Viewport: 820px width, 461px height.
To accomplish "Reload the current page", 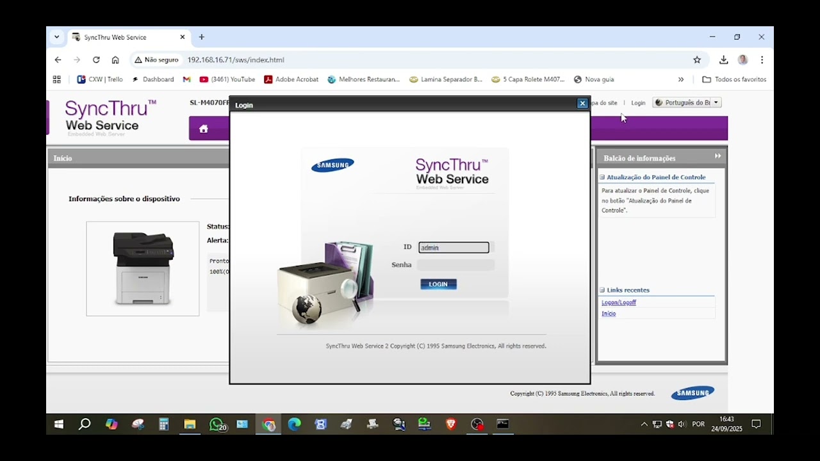I will (x=96, y=60).
